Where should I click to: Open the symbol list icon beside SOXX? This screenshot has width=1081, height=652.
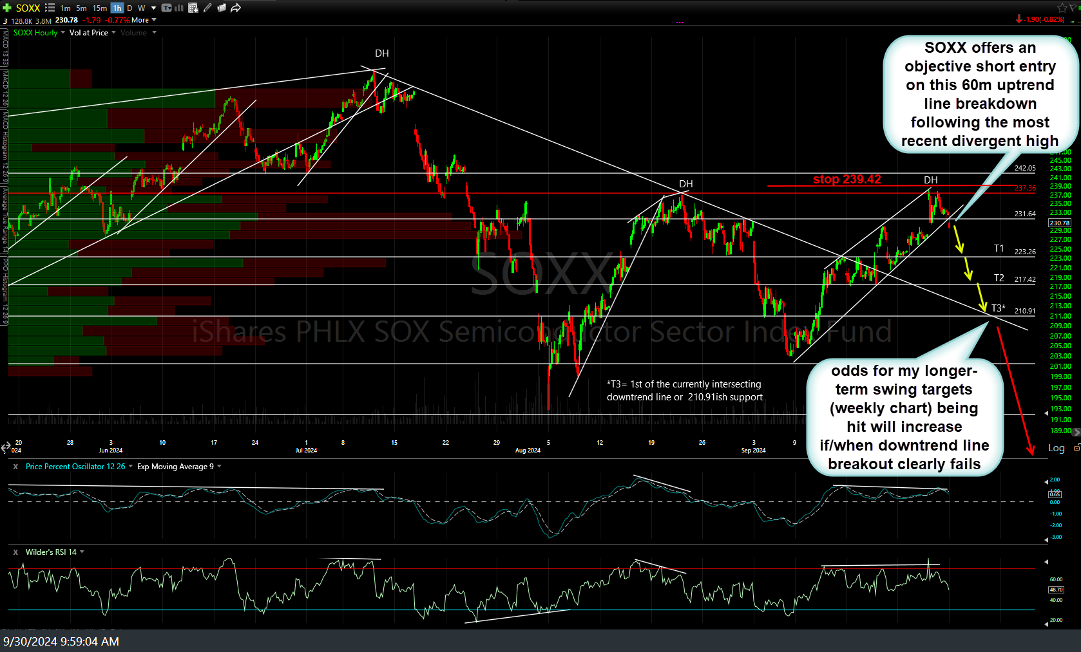pos(50,8)
